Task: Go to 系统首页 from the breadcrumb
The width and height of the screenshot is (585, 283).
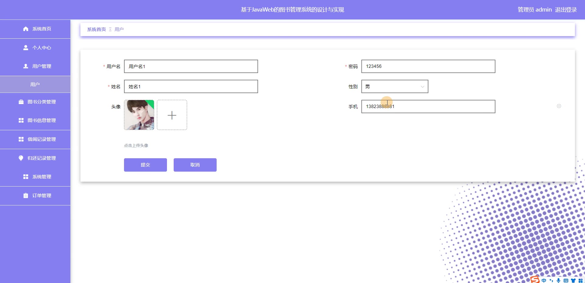Action: [97, 30]
